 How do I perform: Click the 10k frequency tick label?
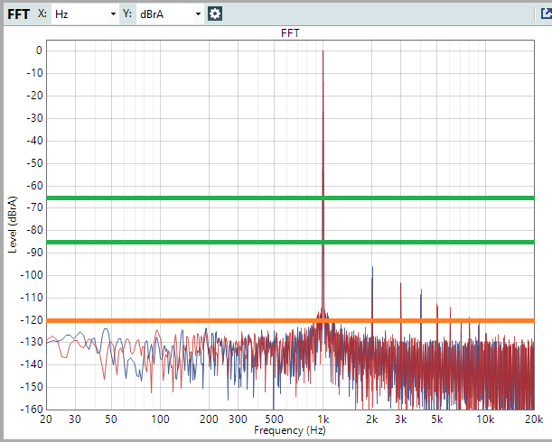tap(485, 419)
